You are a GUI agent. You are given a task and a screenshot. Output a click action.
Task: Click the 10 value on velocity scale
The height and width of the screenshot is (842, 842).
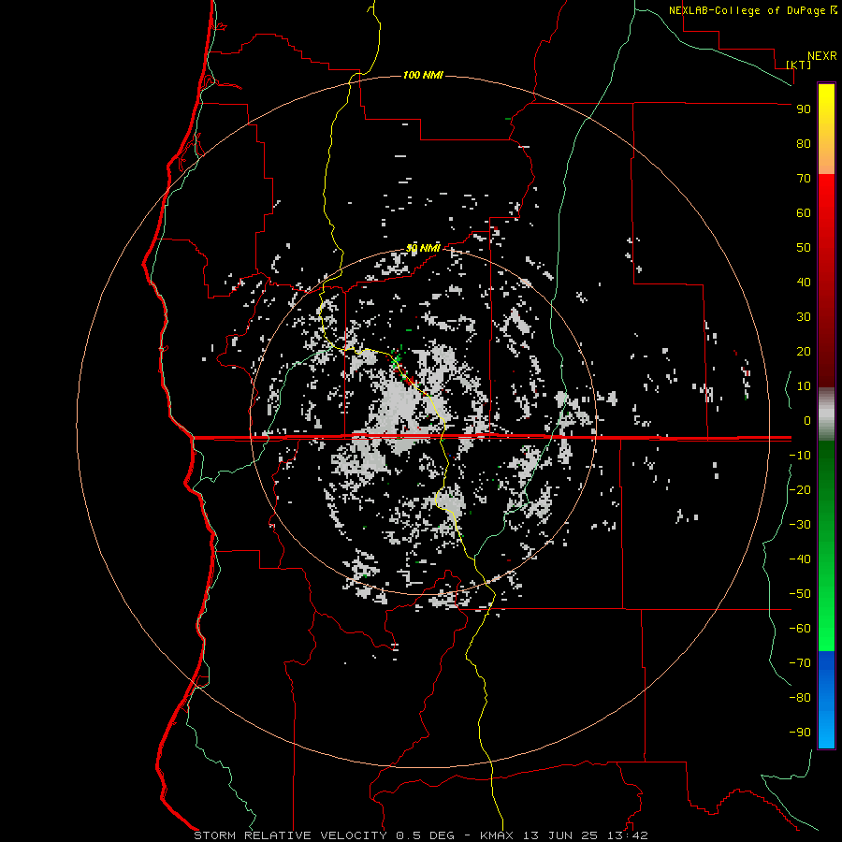804,386
